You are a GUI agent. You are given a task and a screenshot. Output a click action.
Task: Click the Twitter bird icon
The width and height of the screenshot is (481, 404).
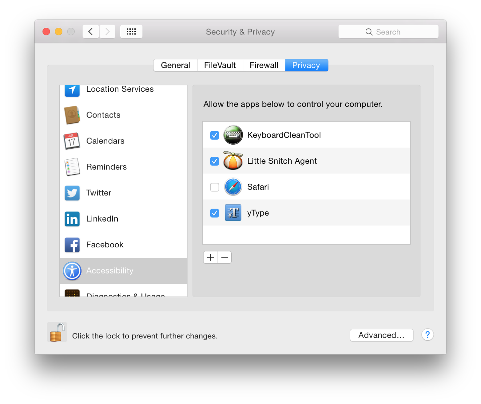[72, 193]
